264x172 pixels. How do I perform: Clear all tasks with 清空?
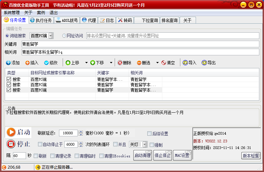[168, 63]
